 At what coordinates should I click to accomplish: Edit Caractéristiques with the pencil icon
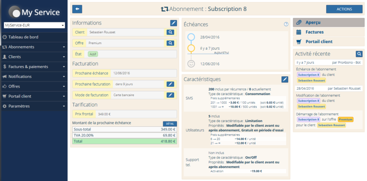[x=285, y=79]
